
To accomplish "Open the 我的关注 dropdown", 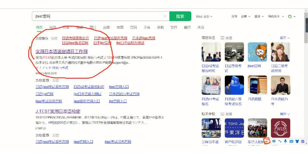I will click(x=276, y=17).
